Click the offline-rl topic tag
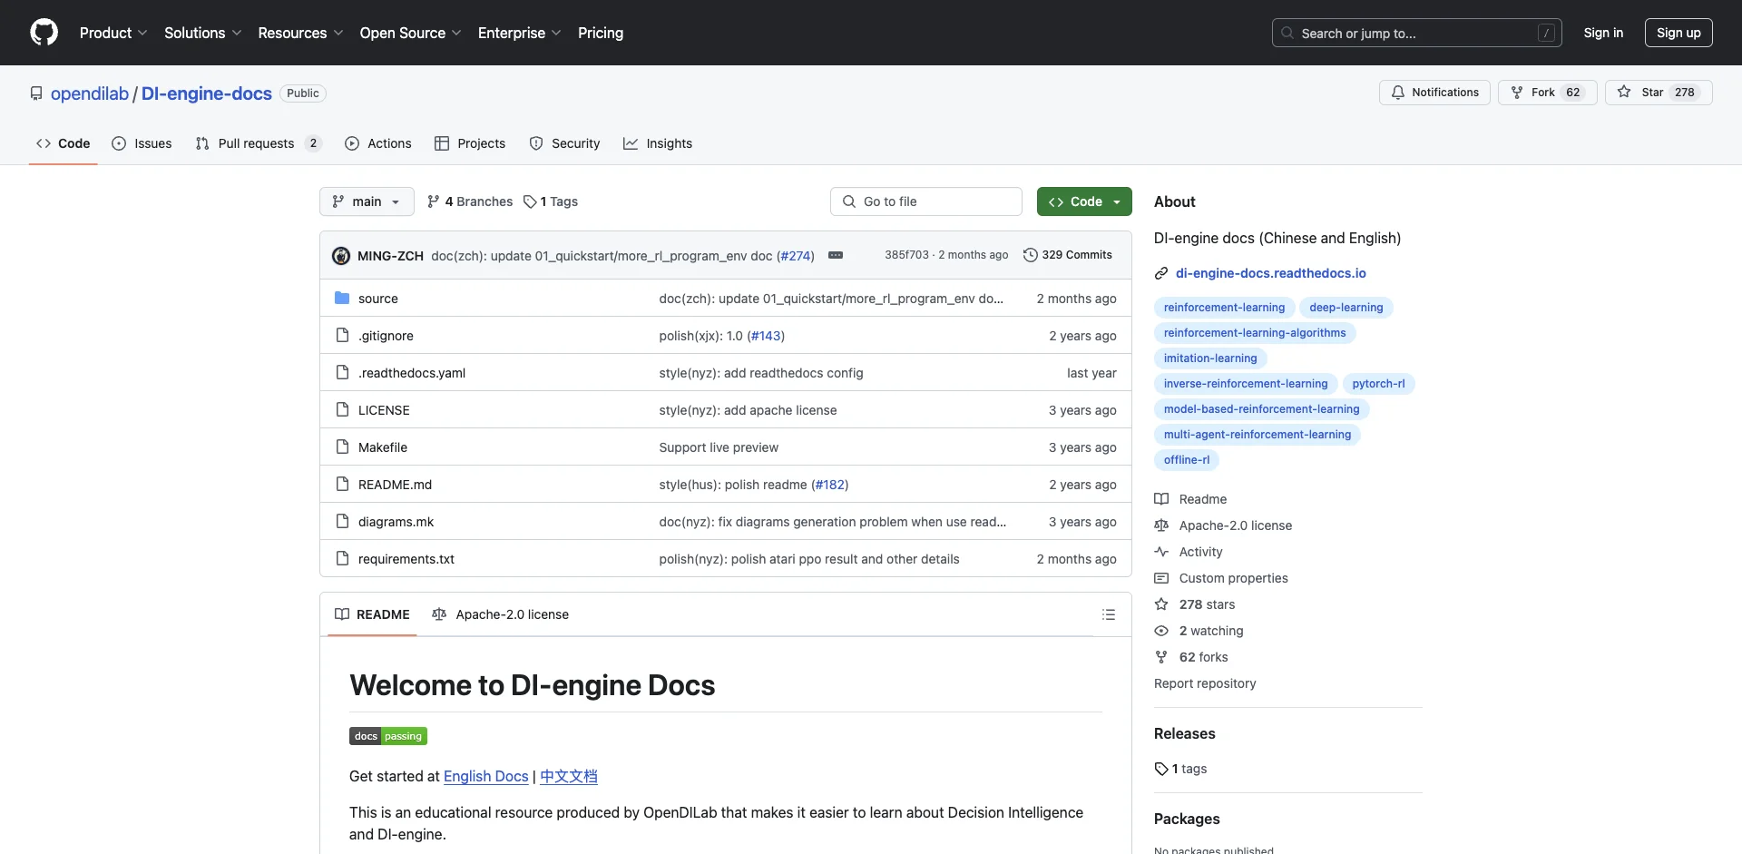 point(1187,460)
